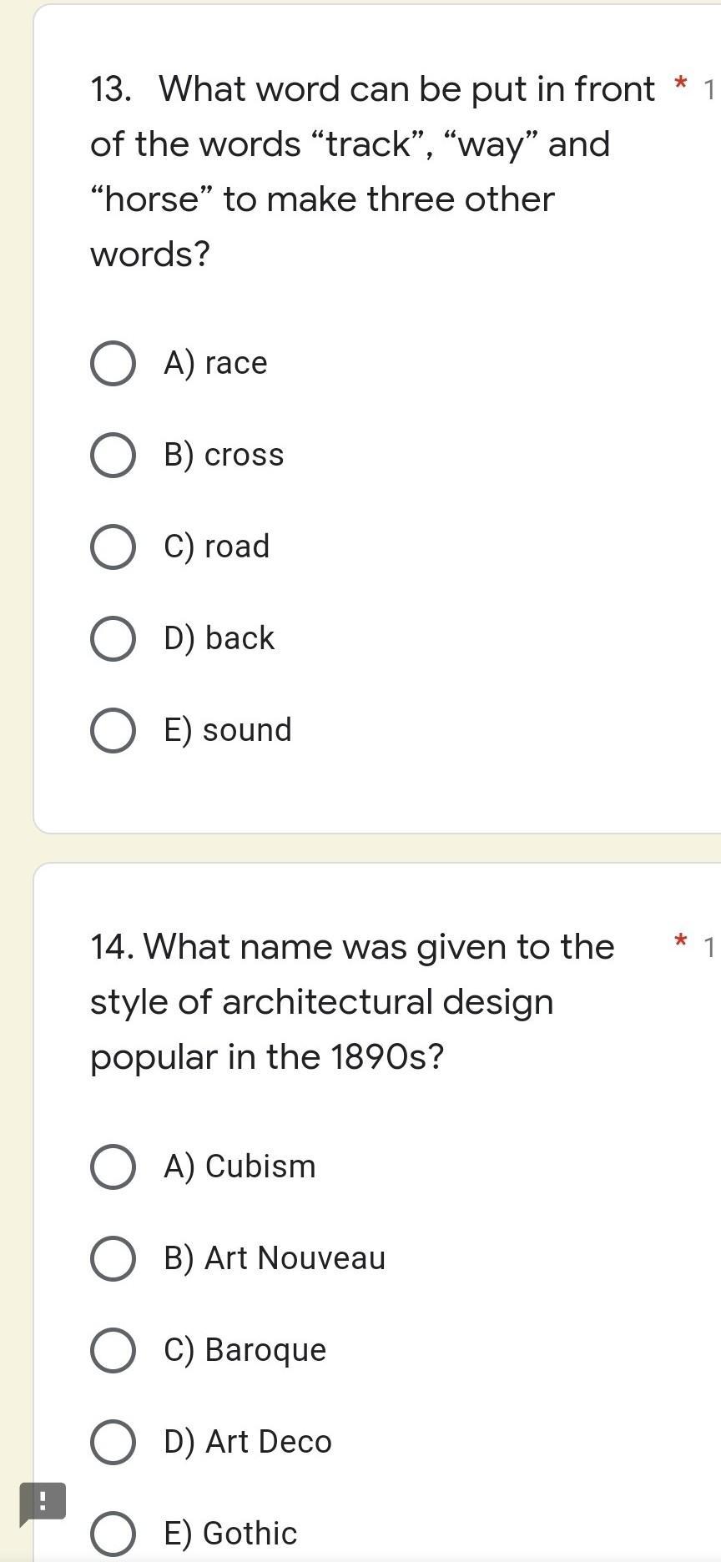Click the "D) Art Deco" answer label
721x1562 pixels.
248,1442
